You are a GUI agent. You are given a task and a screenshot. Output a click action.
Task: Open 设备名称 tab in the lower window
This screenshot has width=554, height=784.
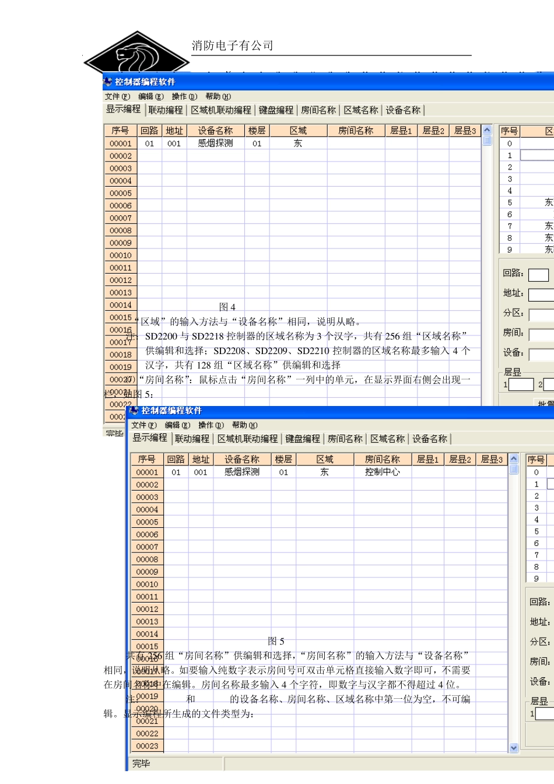[430, 439]
